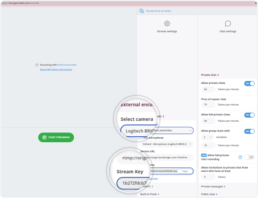Click the external link icon beside Streaming with

pos(37,65)
